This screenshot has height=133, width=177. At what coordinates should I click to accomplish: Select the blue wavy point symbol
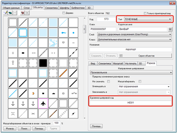click(x=63, y=33)
